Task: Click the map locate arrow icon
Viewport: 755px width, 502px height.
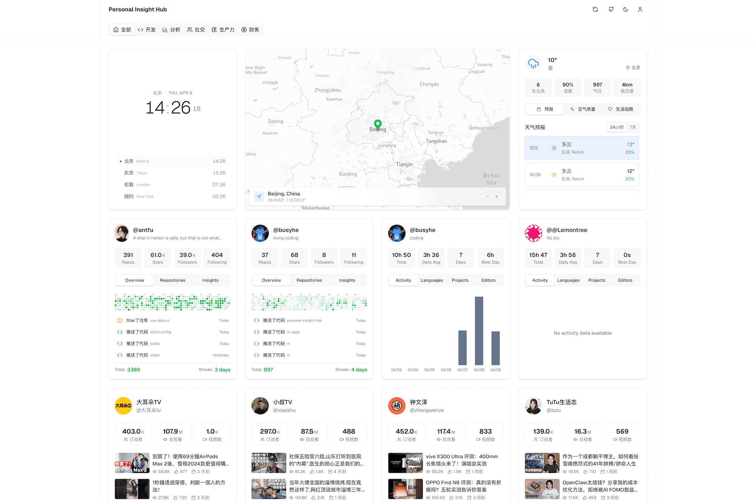Action: pyautogui.click(x=259, y=197)
